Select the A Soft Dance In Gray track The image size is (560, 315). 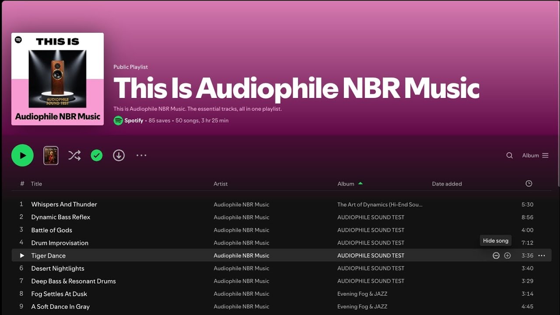coord(60,307)
